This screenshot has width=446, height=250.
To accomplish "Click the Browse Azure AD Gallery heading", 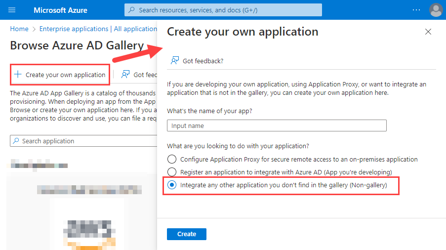I will pyautogui.click(x=77, y=45).
